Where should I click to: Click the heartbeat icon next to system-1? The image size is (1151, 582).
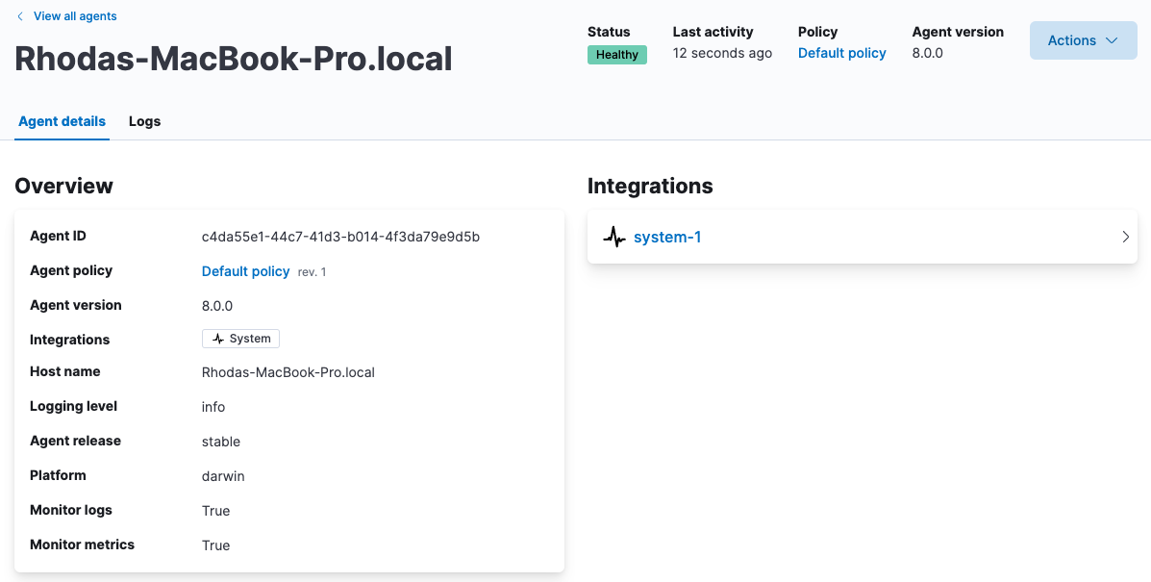[614, 237]
